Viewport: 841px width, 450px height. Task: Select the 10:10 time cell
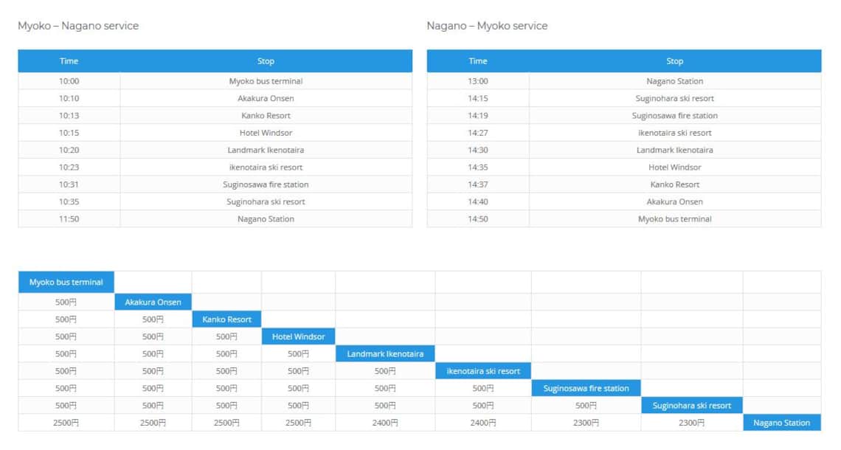69,98
